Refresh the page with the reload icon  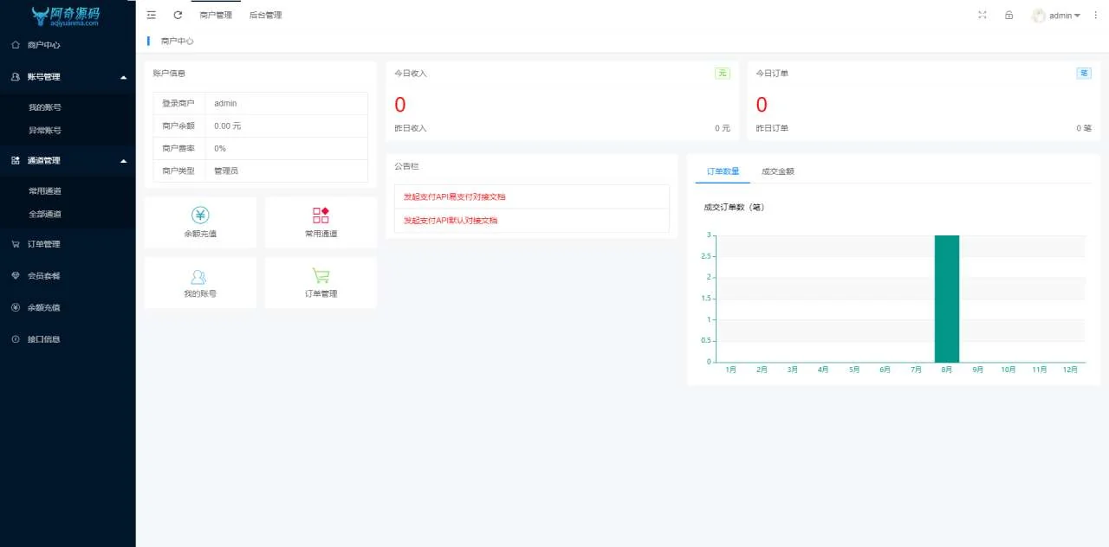177,15
